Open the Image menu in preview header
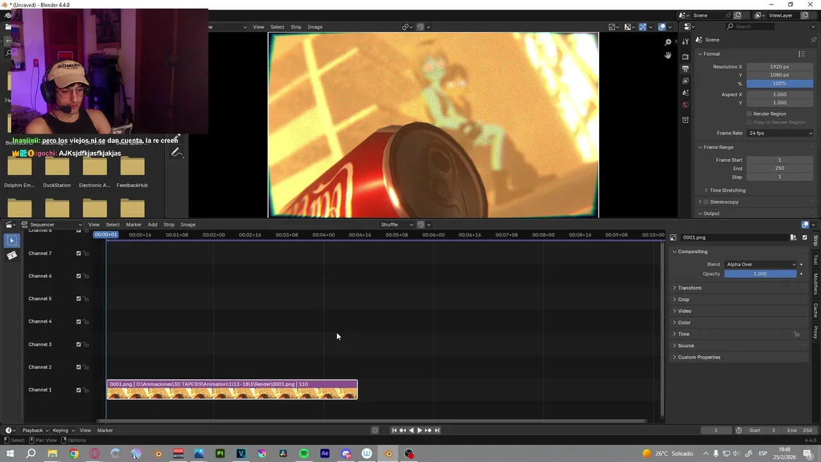821x462 pixels. coord(315,27)
